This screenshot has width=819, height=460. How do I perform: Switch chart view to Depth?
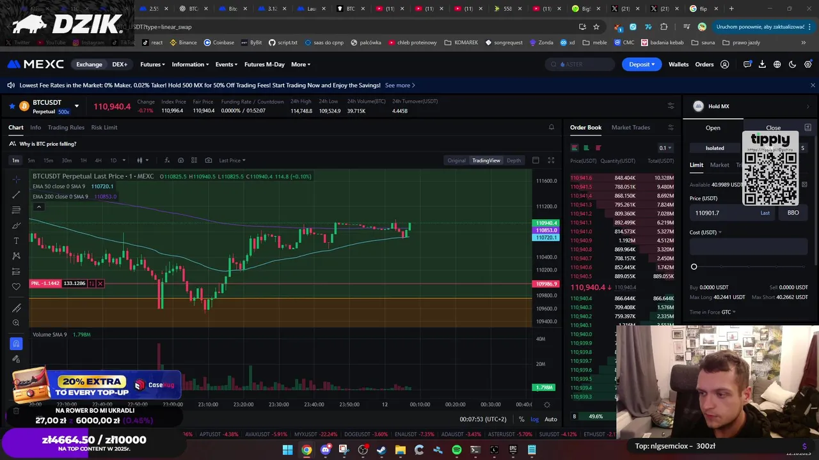pos(514,160)
